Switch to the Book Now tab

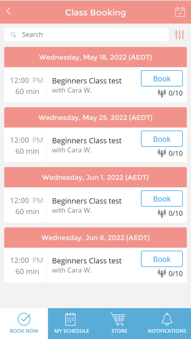[x=24, y=323]
